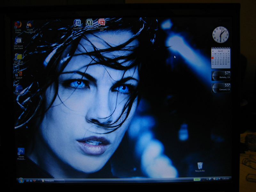
Task: Select the Word 2007 desktop icon
Action: click(77, 24)
